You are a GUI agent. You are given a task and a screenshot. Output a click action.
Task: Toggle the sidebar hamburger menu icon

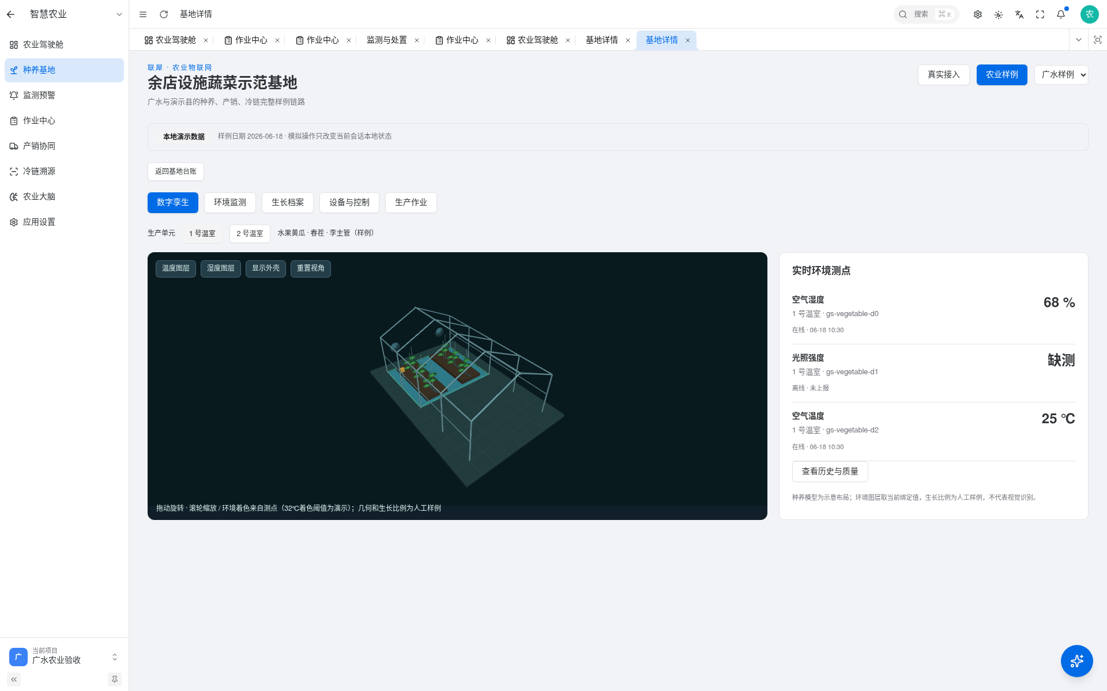point(143,14)
